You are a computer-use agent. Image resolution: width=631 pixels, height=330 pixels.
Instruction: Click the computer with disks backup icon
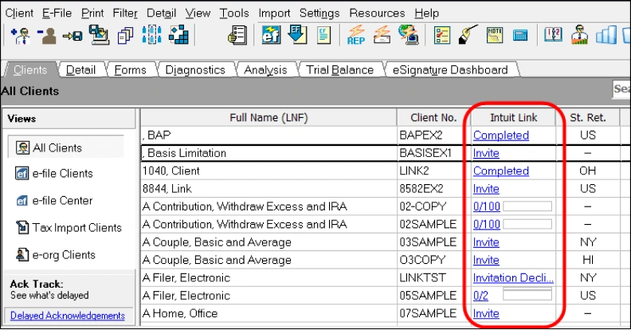click(99, 34)
